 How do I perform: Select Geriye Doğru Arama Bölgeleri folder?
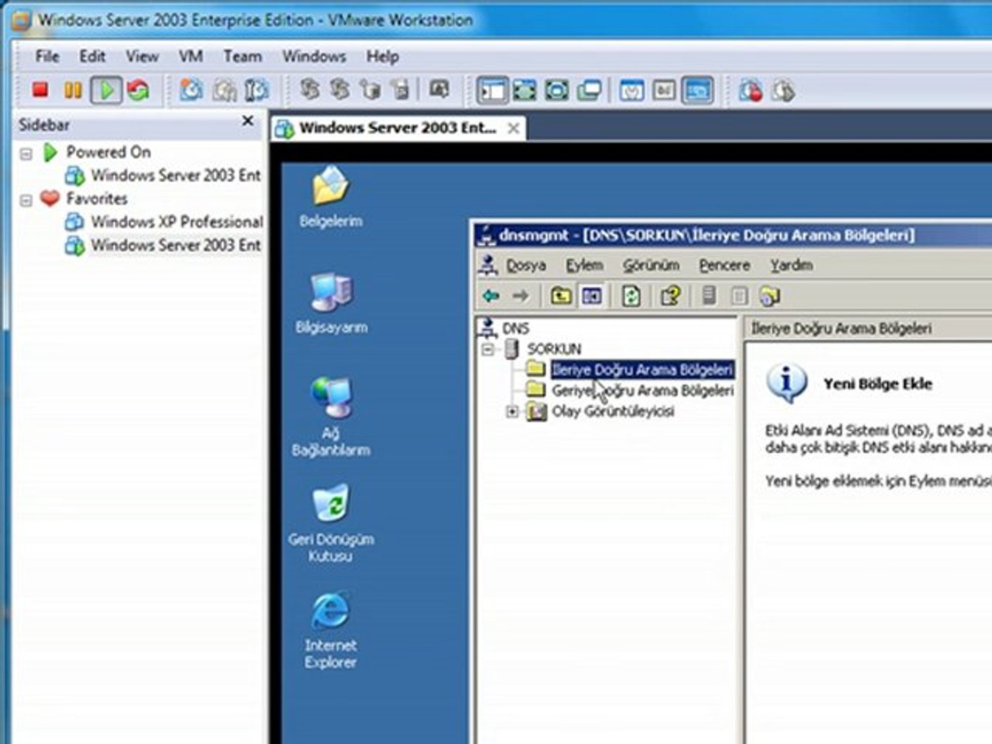[643, 391]
